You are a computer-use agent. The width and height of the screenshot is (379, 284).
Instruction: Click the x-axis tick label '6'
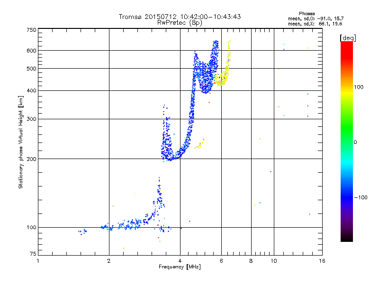[221, 261]
